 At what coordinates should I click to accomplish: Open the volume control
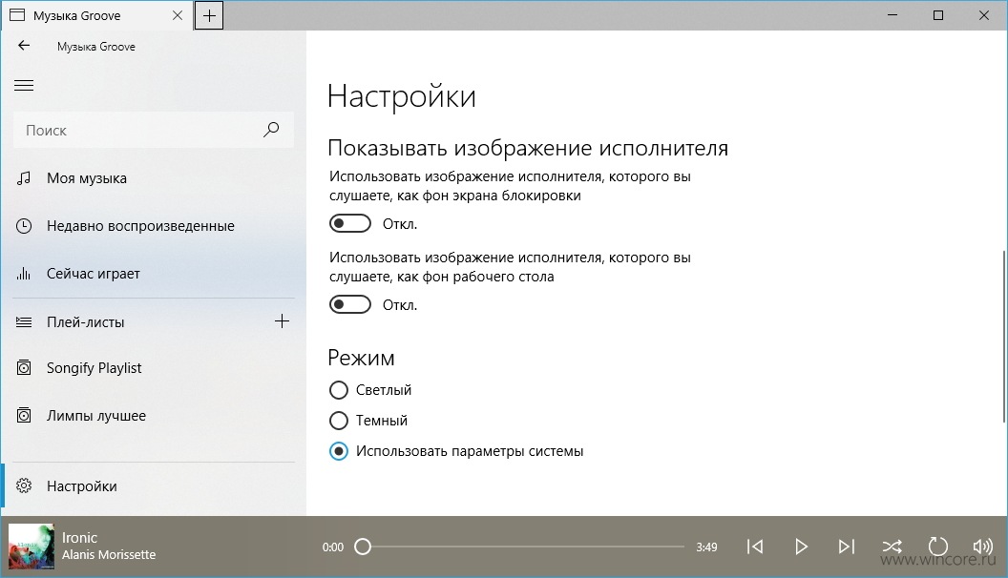(983, 547)
